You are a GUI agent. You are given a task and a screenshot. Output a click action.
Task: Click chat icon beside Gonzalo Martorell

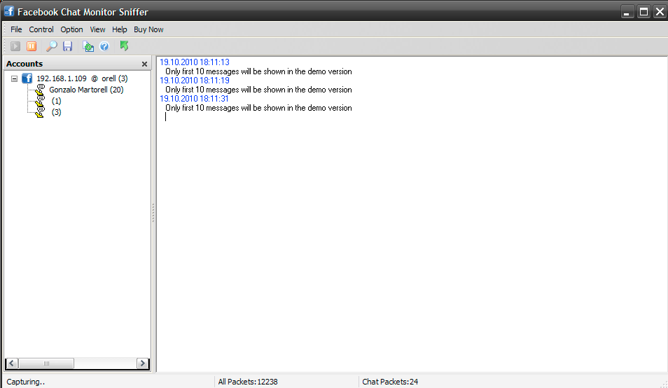tap(41, 90)
